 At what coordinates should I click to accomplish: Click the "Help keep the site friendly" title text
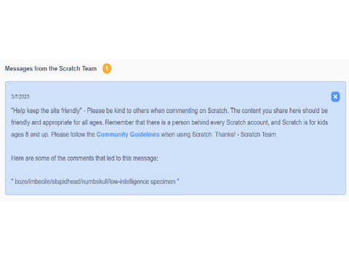[x=47, y=111]
